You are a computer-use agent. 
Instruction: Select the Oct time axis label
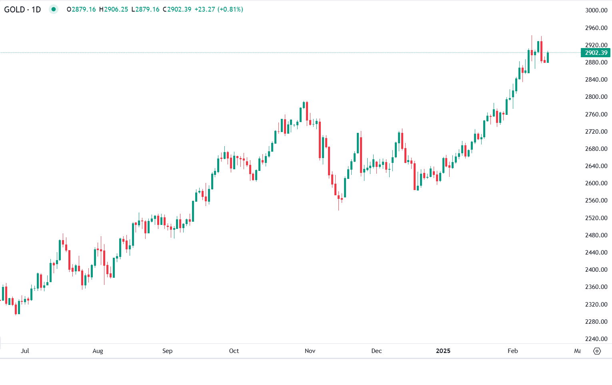(234, 351)
